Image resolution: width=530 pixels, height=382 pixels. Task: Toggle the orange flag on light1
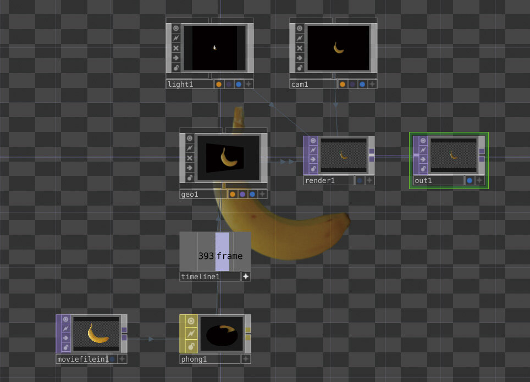point(219,84)
